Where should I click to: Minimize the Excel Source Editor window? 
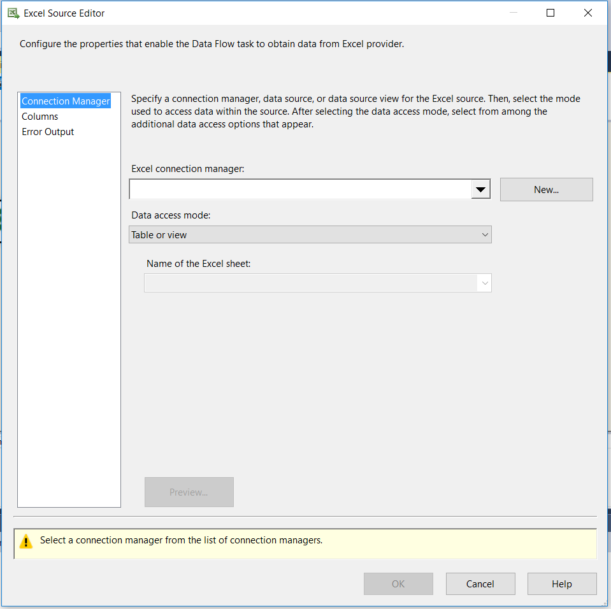coord(513,12)
